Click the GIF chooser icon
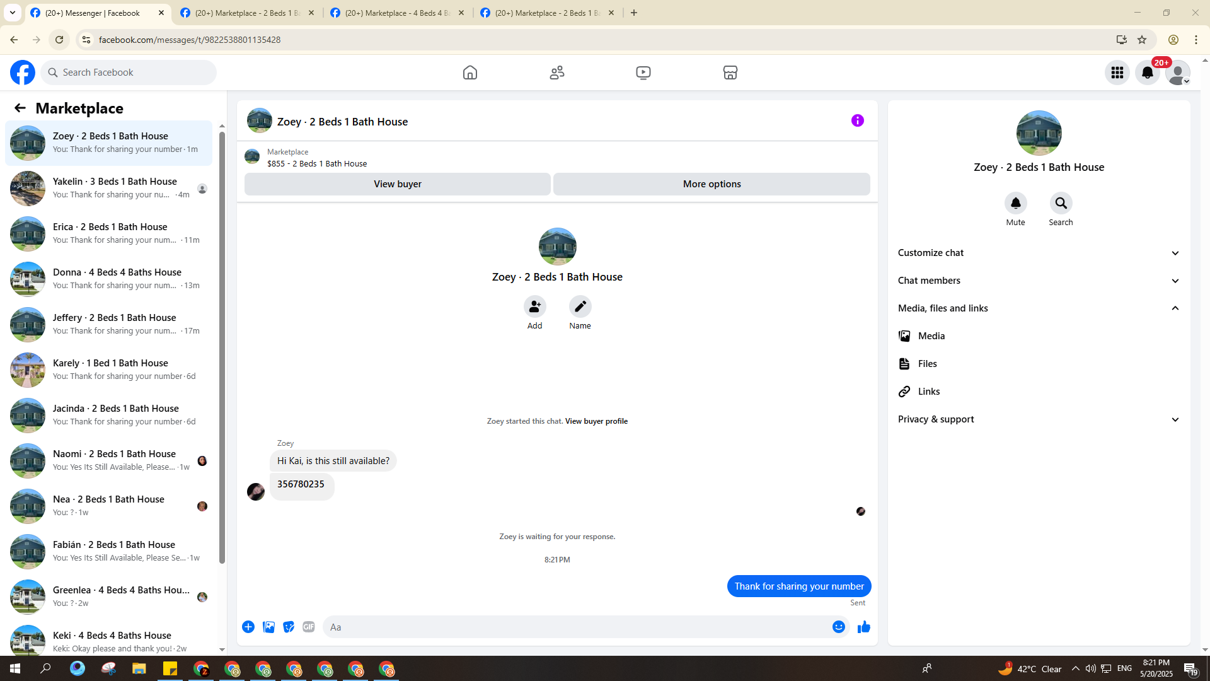This screenshot has height=681, width=1210. (x=308, y=627)
